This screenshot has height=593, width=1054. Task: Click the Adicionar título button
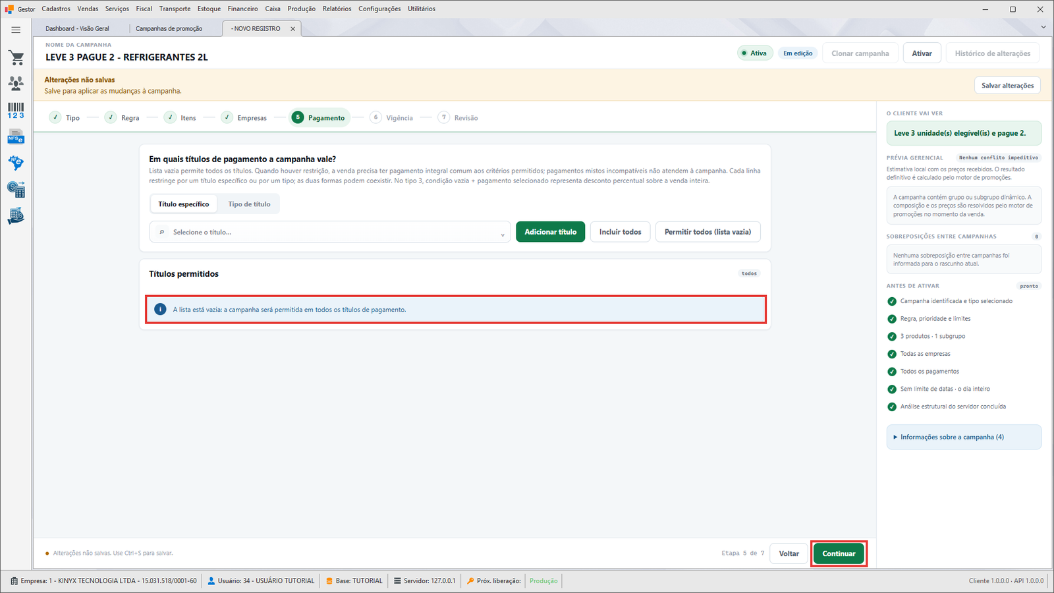click(550, 232)
